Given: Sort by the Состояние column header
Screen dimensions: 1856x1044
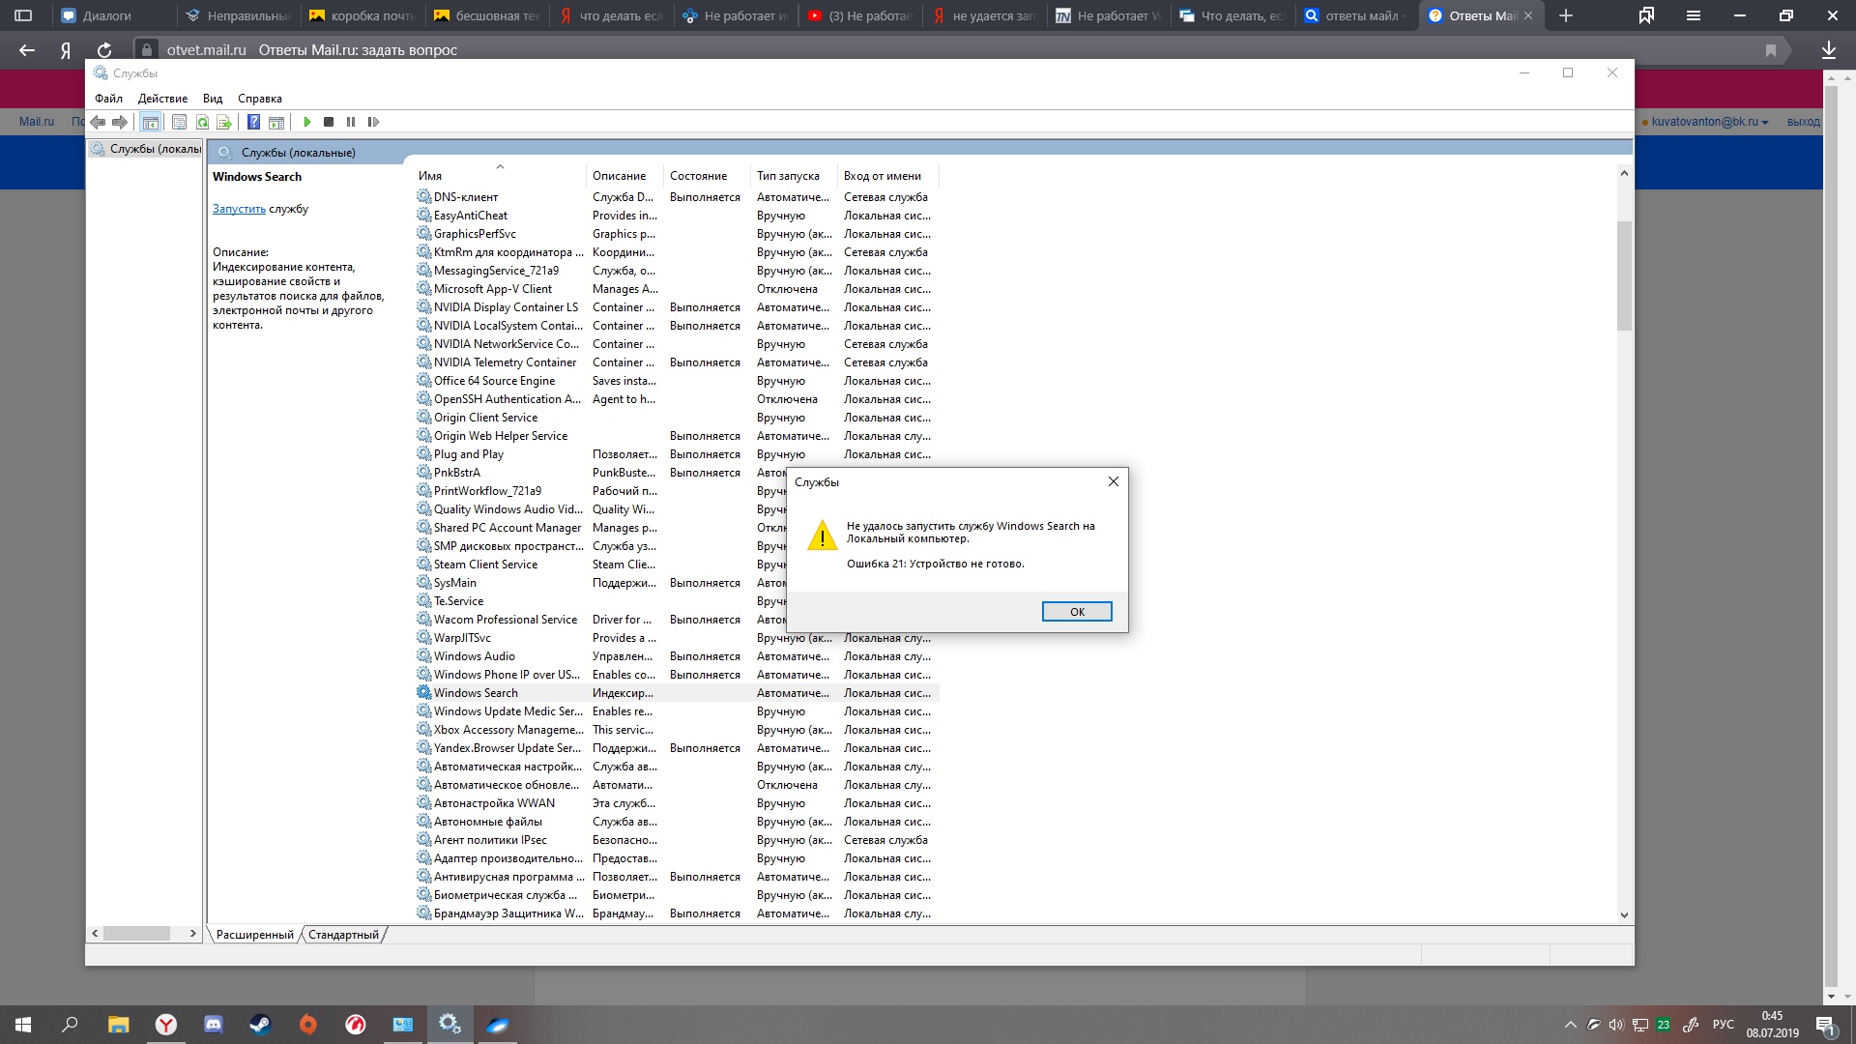Looking at the screenshot, I should click(x=708, y=176).
